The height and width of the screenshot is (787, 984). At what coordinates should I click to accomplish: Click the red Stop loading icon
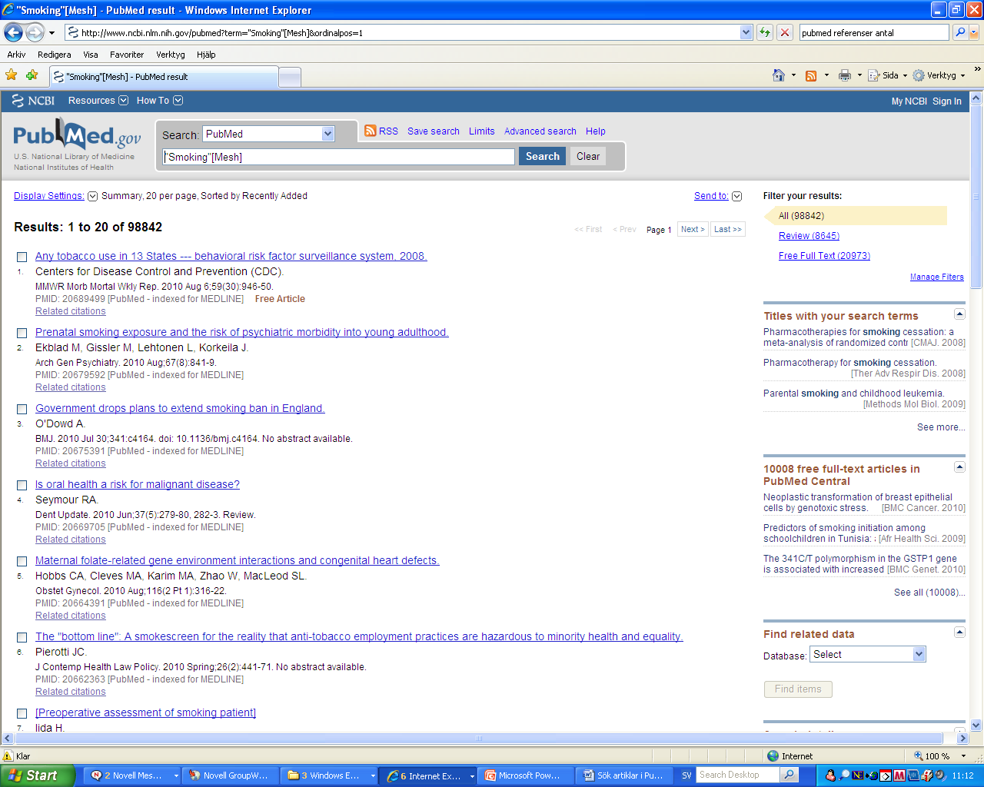coord(784,32)
